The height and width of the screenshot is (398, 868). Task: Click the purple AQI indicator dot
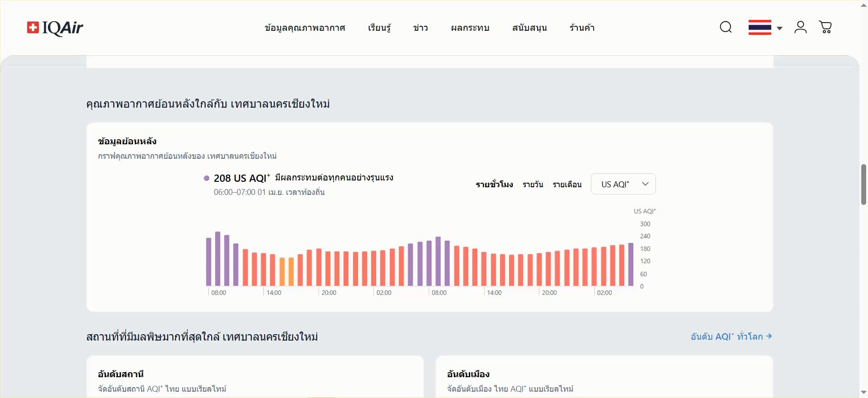coord(207,178)
